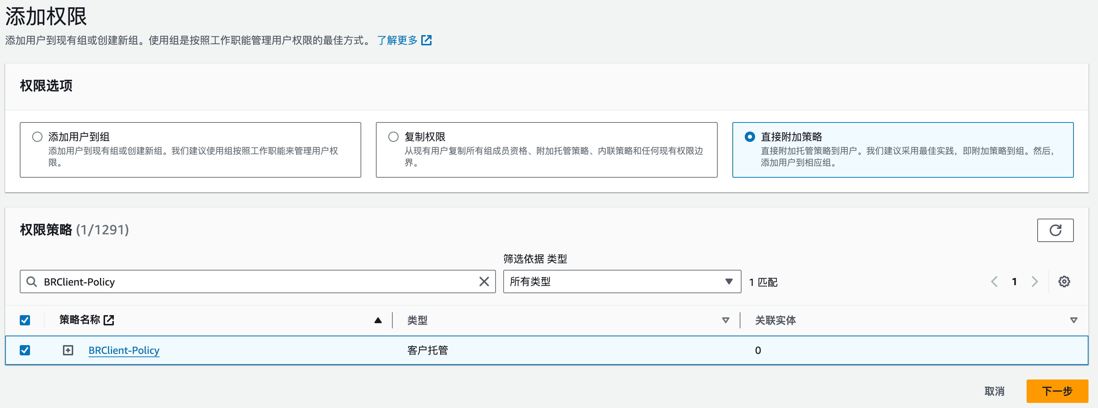Open the 了解更多 external link icon
This screenshot has width=1098, height=408.
[426, 40]
